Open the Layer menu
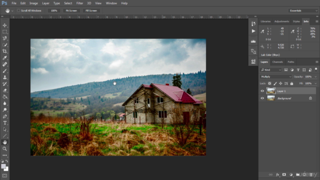 click(x=45, y=3)
